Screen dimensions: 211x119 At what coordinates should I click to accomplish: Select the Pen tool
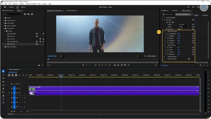click(3, 89)
